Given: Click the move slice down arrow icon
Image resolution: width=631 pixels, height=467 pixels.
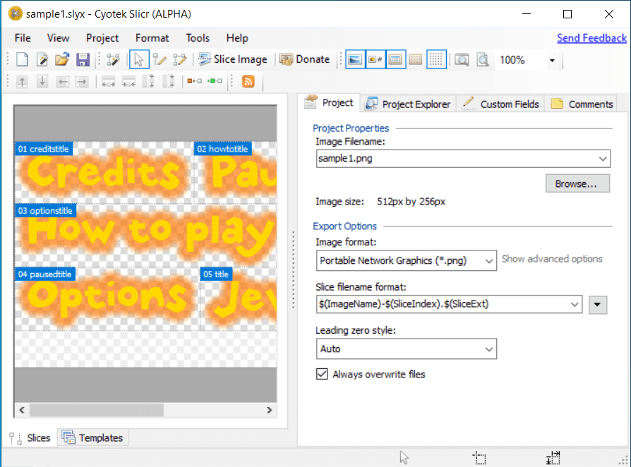Looking at the screenshot, I should 42,82.
